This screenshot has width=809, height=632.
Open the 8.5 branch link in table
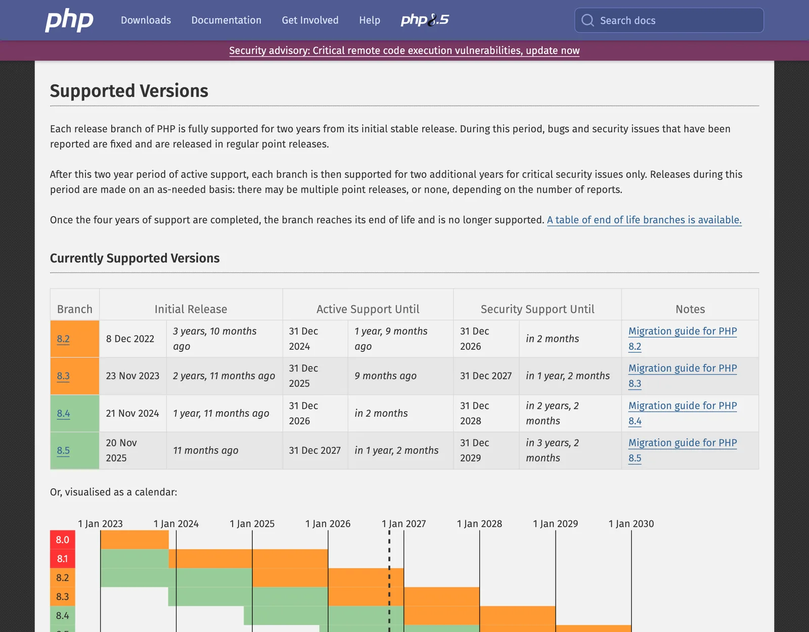(x=63, y=450)
